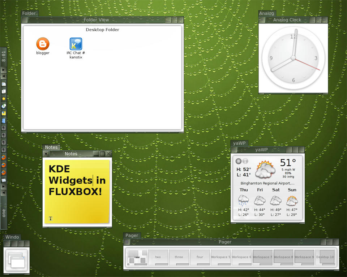Viewport: 347px width, 277px height.
Task: Click the analog clock face
Action: click(x=293, y=58)
